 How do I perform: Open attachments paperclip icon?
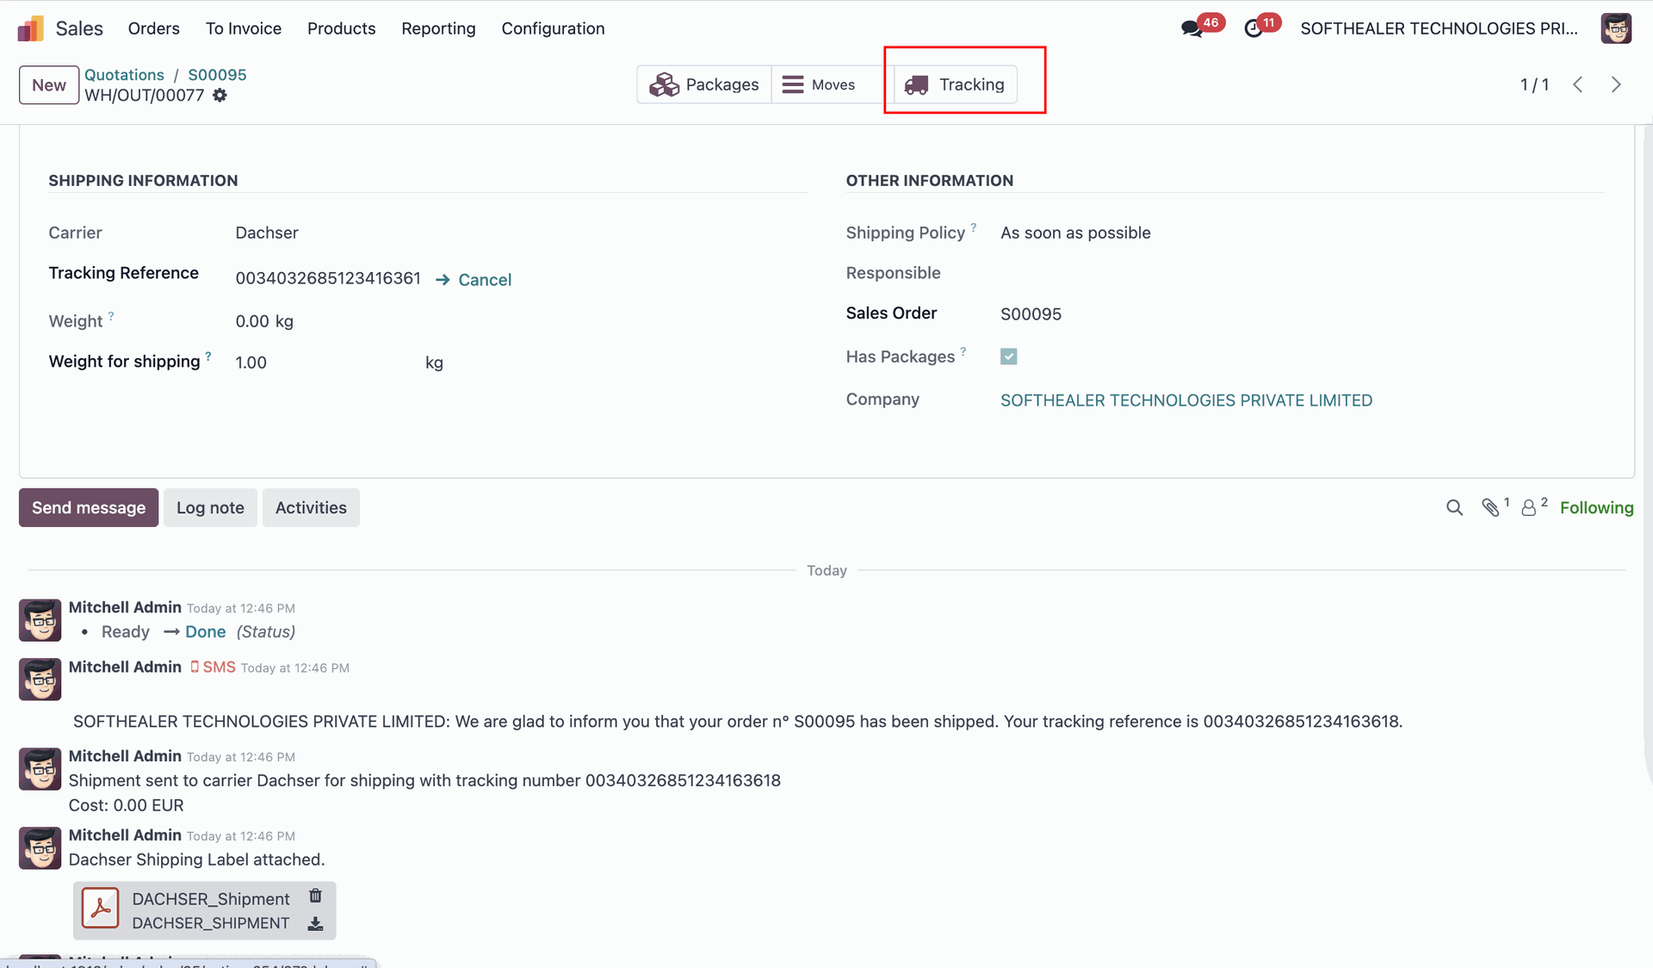pos(1490,508)
